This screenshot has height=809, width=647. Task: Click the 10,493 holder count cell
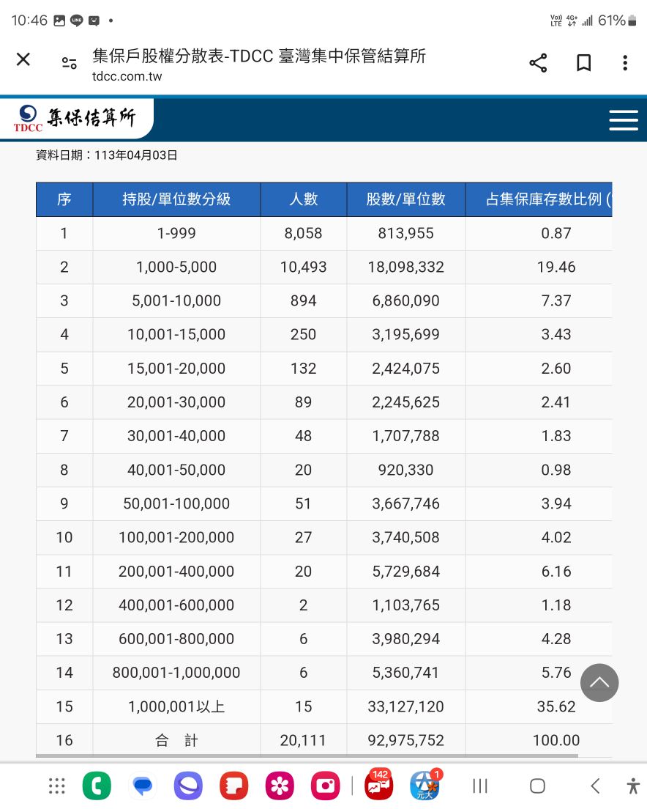[304, 267]
